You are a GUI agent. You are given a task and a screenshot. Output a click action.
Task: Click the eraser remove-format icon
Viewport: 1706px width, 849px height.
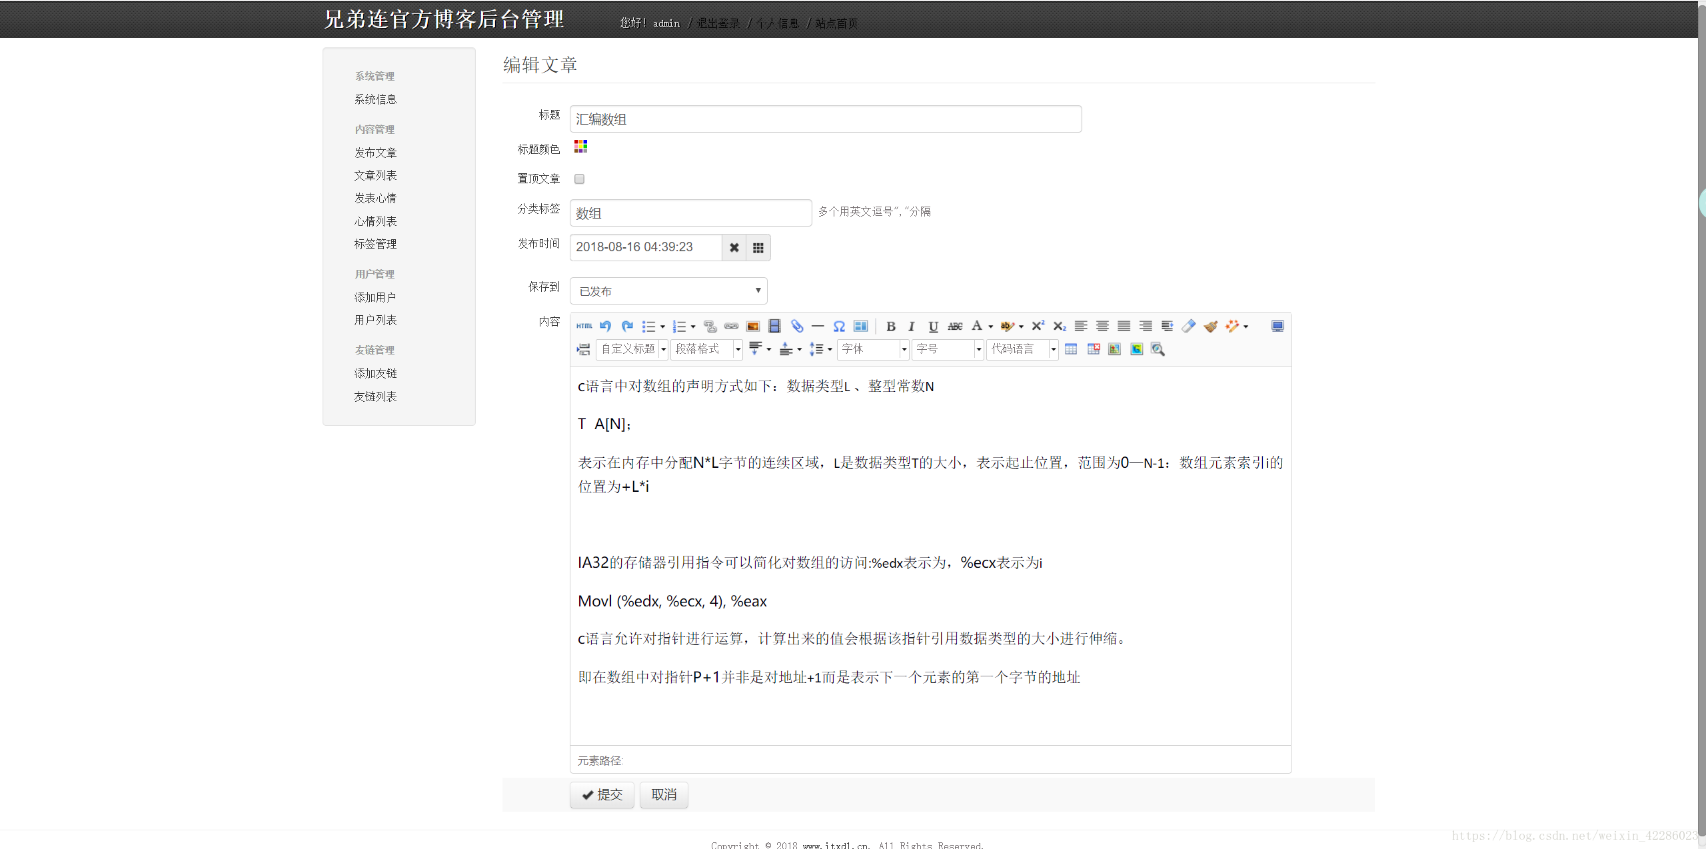coord(1189,326)
